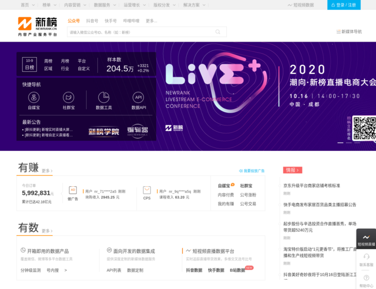376x289 pixels.
Task: Select first banner carousel indicator
Action: 340,143
